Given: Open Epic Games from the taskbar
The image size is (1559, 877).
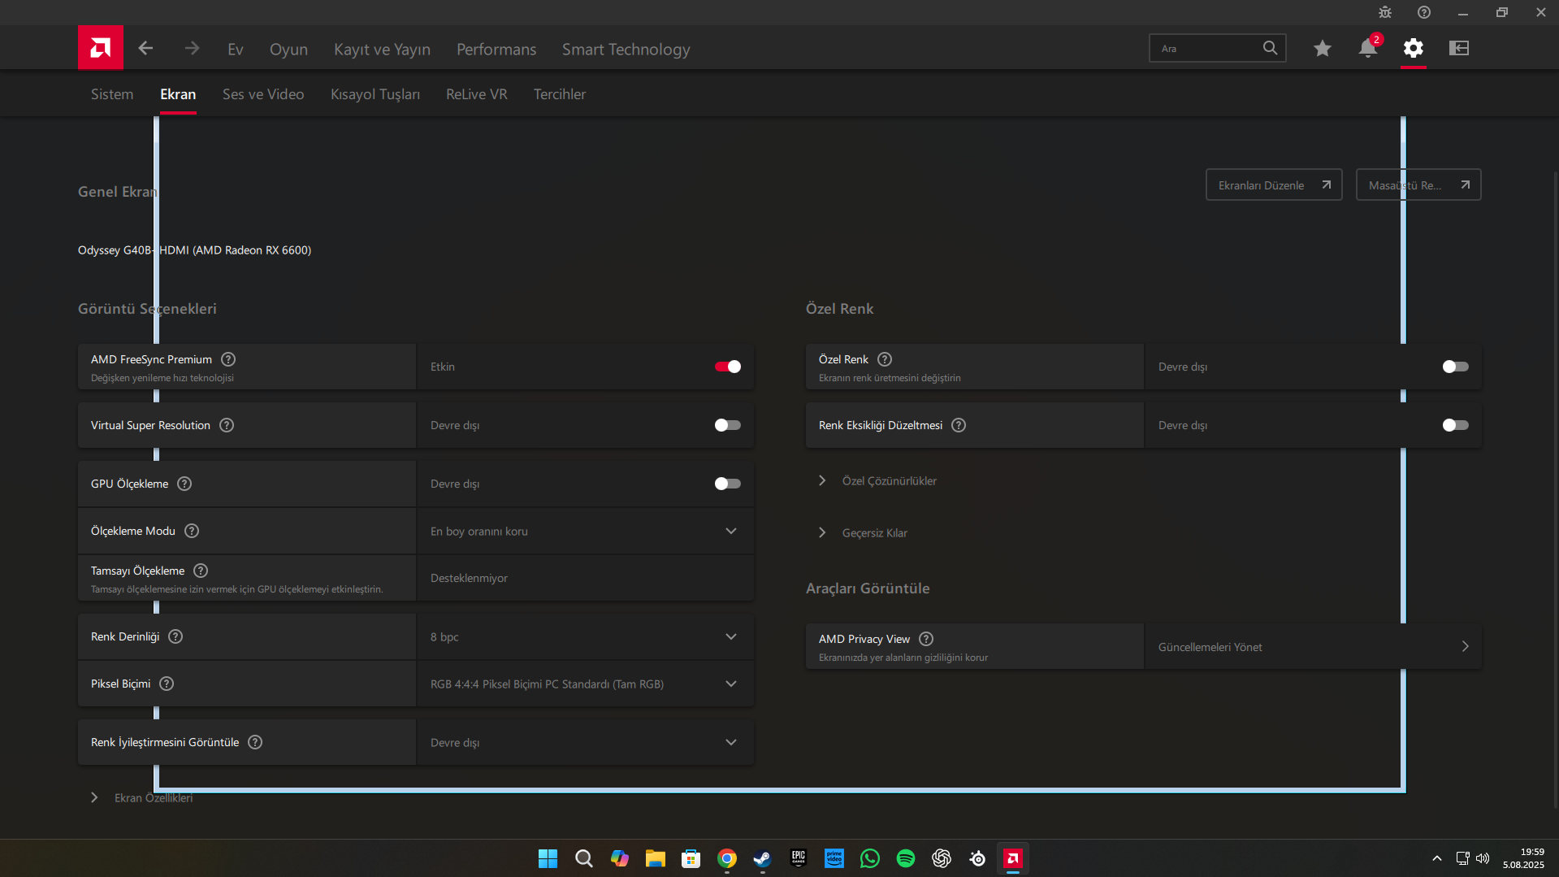Looking at the screenshot, I should tap(799, 858).
